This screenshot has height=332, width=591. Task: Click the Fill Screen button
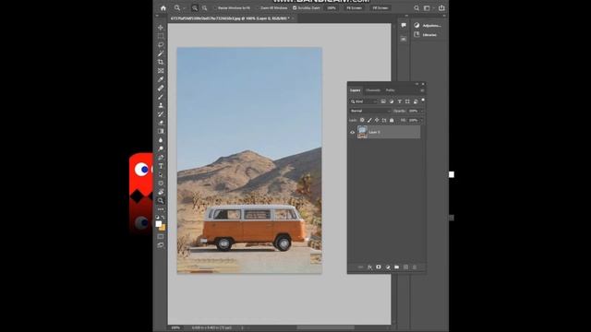(380, 8)
